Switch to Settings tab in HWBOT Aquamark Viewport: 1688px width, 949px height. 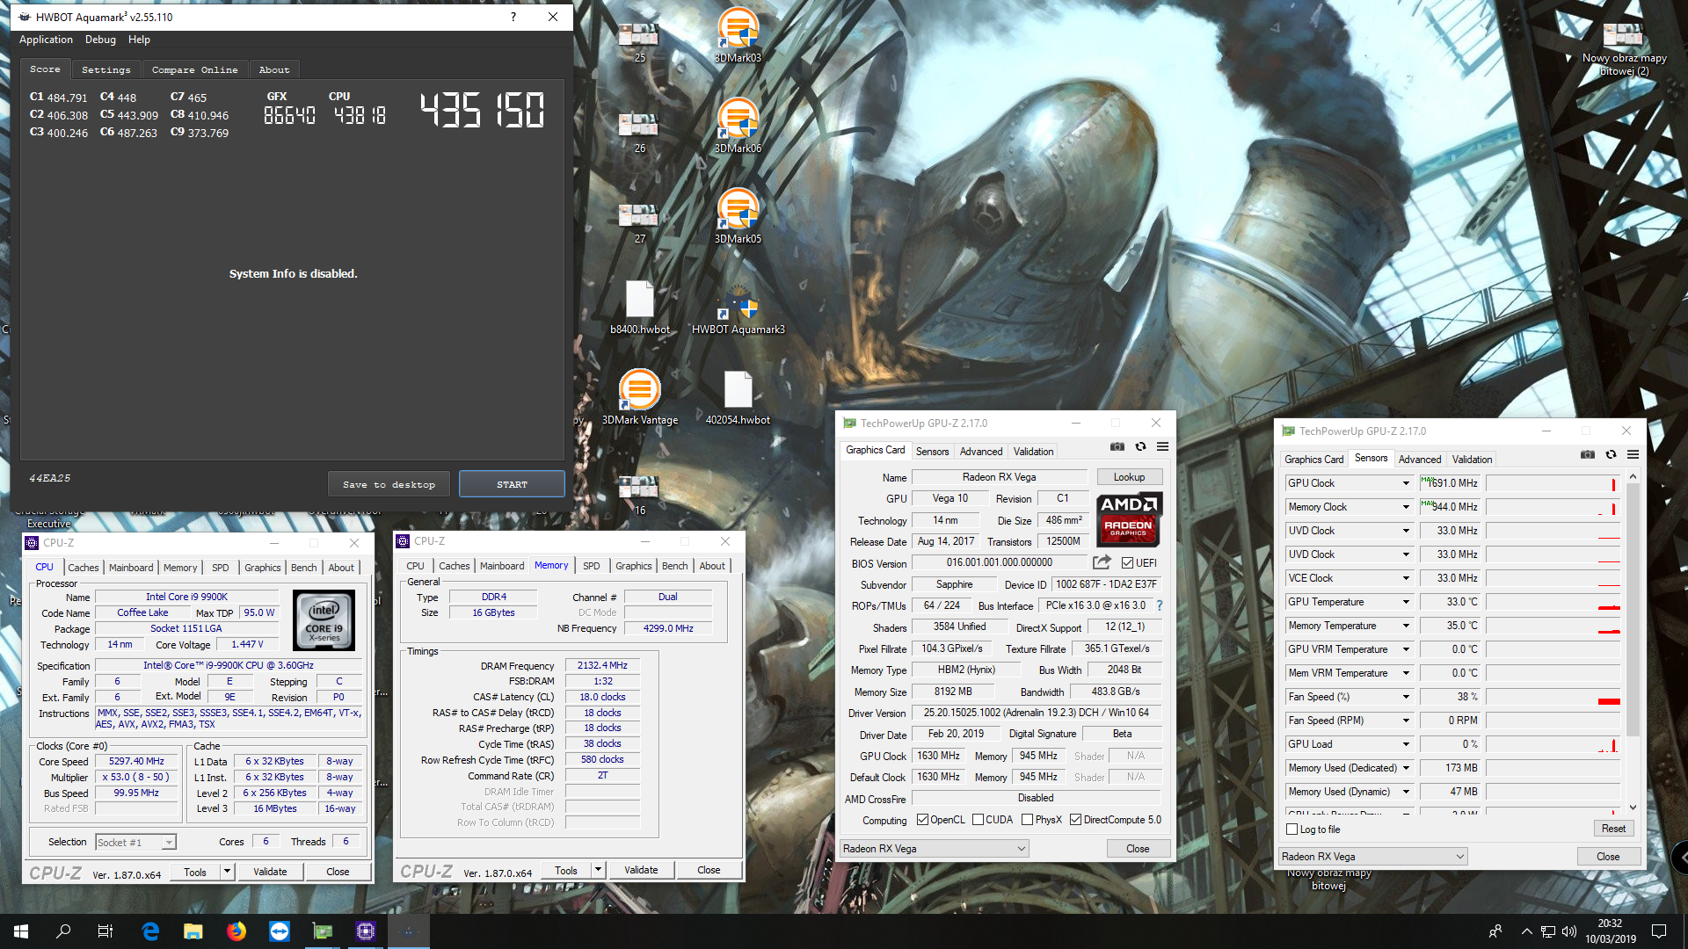point(105,69)
